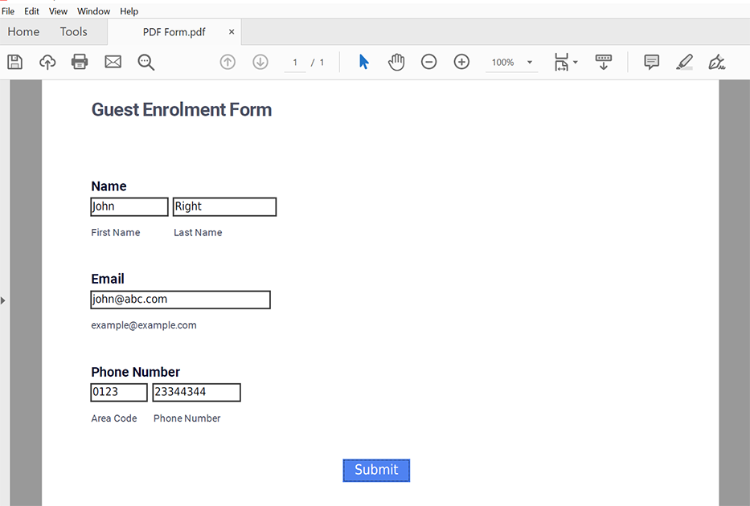Go to next page arrow
Screen dimensions: 750x506
260,62
